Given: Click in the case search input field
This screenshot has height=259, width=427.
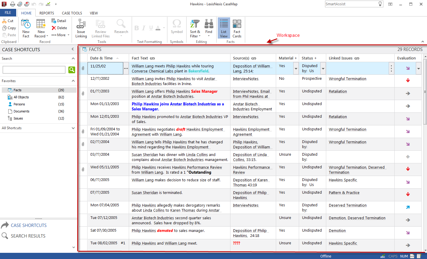Looking at the screenshot, I should click(x=34, y=70).
